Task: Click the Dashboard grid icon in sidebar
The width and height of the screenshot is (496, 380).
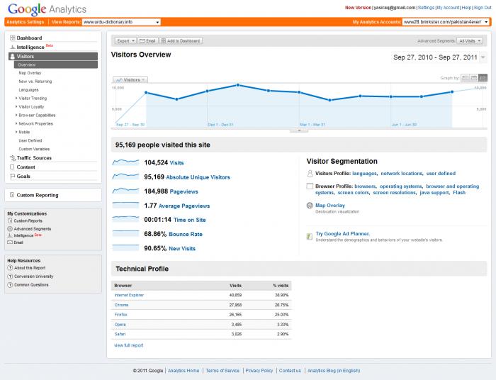Action: click(x=12, y=38)
